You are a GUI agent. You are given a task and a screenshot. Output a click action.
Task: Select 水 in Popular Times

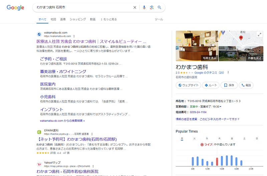[x=207, y=138]
